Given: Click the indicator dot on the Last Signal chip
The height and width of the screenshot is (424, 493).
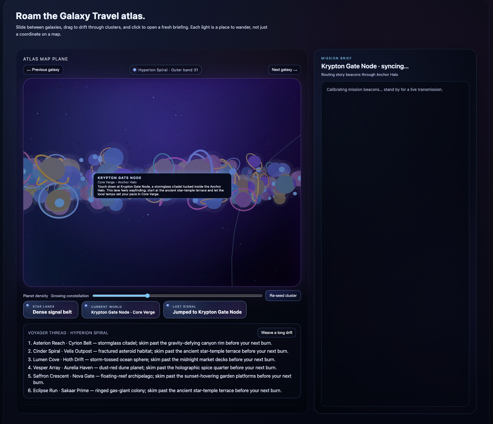Looking at the screenshot, I should tap(168, 305).
